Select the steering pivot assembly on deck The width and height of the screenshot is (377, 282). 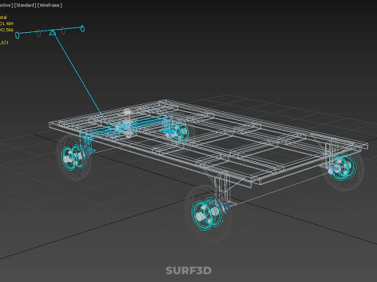(x=127, y=124)
